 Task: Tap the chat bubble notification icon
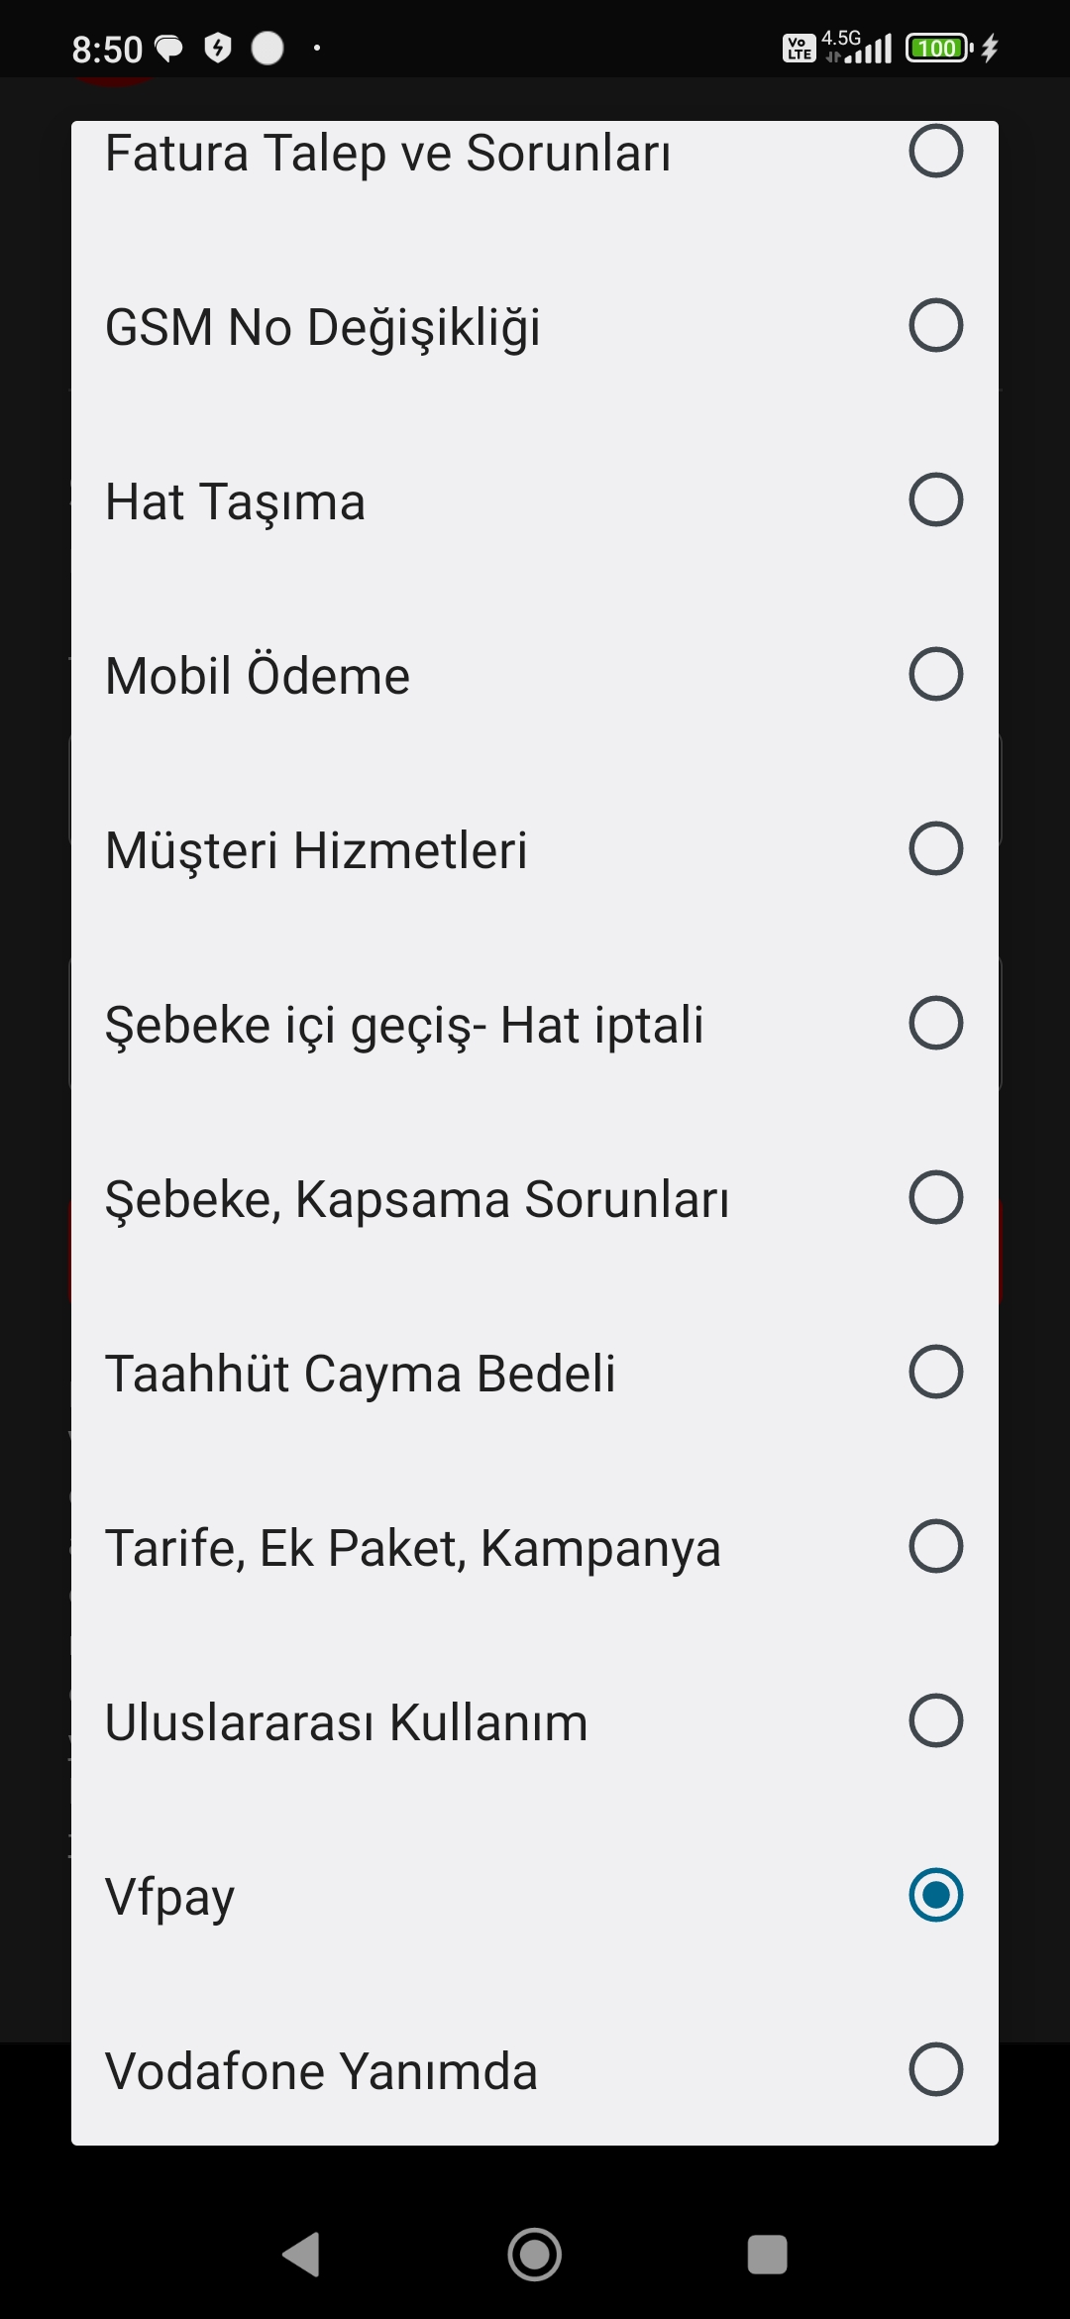point(169,49)
